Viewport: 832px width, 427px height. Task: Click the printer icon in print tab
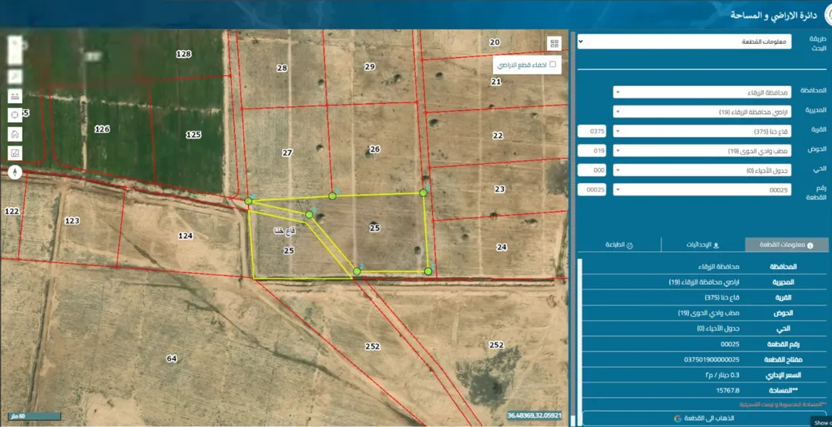[x=630, y=245]
